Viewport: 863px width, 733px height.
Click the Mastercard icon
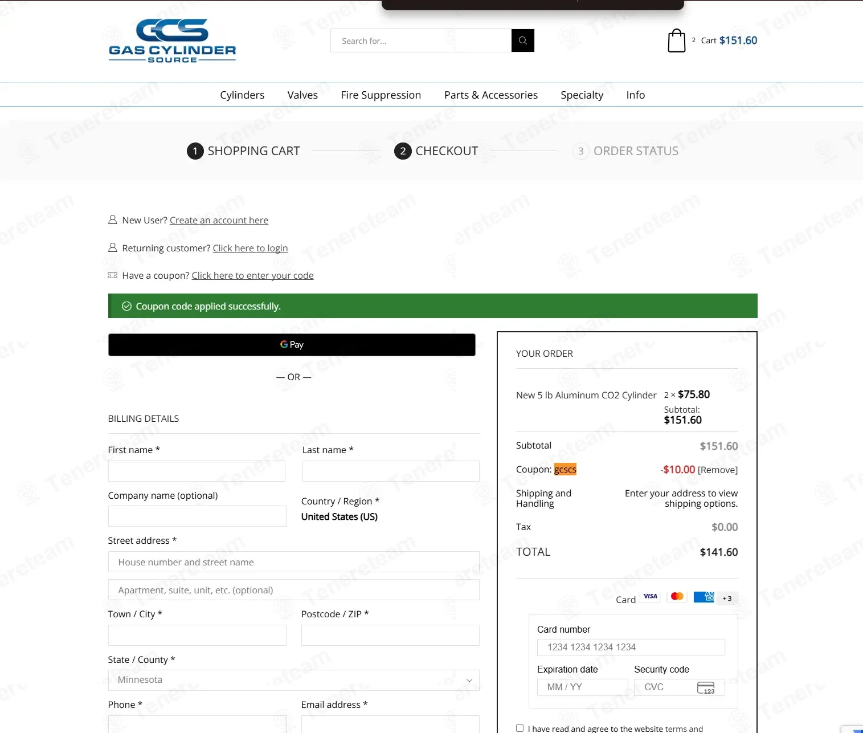click(x=677, y=597)
